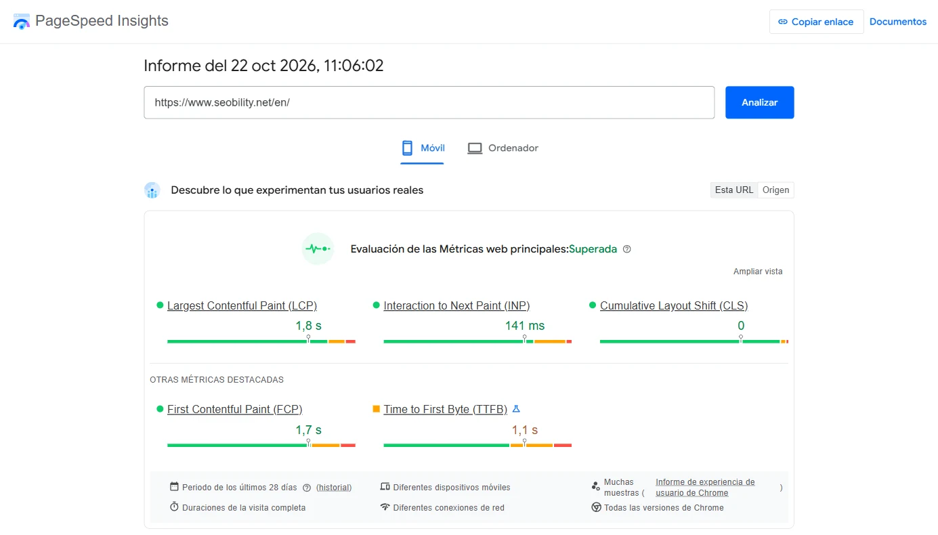The height and width of the screenshot is (535, 938).
Task: Click the Copiar enlace button
Action: [816, 22]
